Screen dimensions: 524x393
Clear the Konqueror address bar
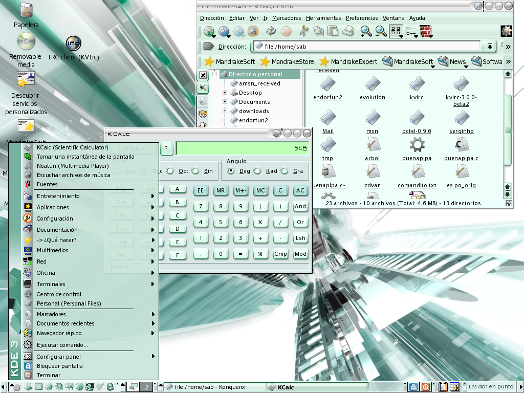208,46
